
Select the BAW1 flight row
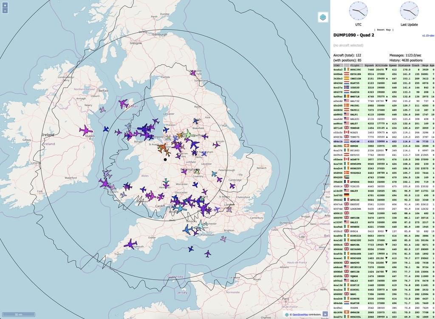[384, 294]
